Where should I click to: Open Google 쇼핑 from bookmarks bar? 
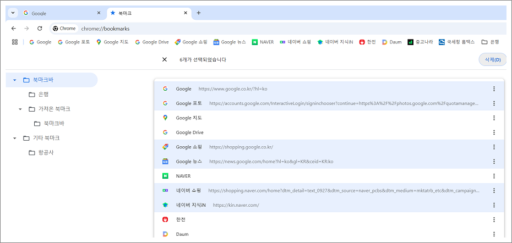tap(190, 42)
